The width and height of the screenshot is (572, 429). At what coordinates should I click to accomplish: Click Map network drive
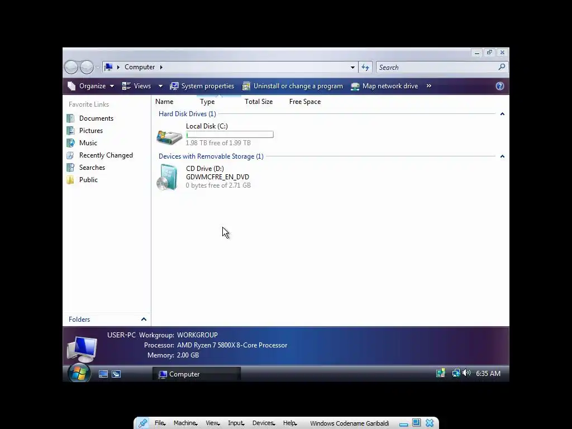pos(384,86)
